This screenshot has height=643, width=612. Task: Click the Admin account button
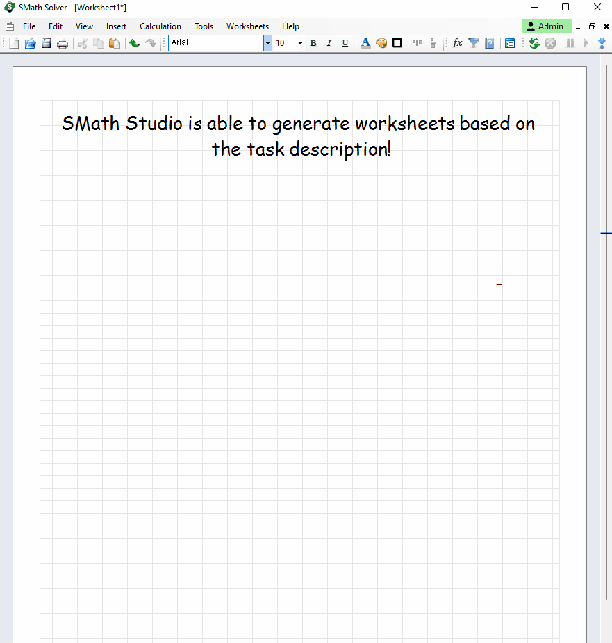[547, 26]
